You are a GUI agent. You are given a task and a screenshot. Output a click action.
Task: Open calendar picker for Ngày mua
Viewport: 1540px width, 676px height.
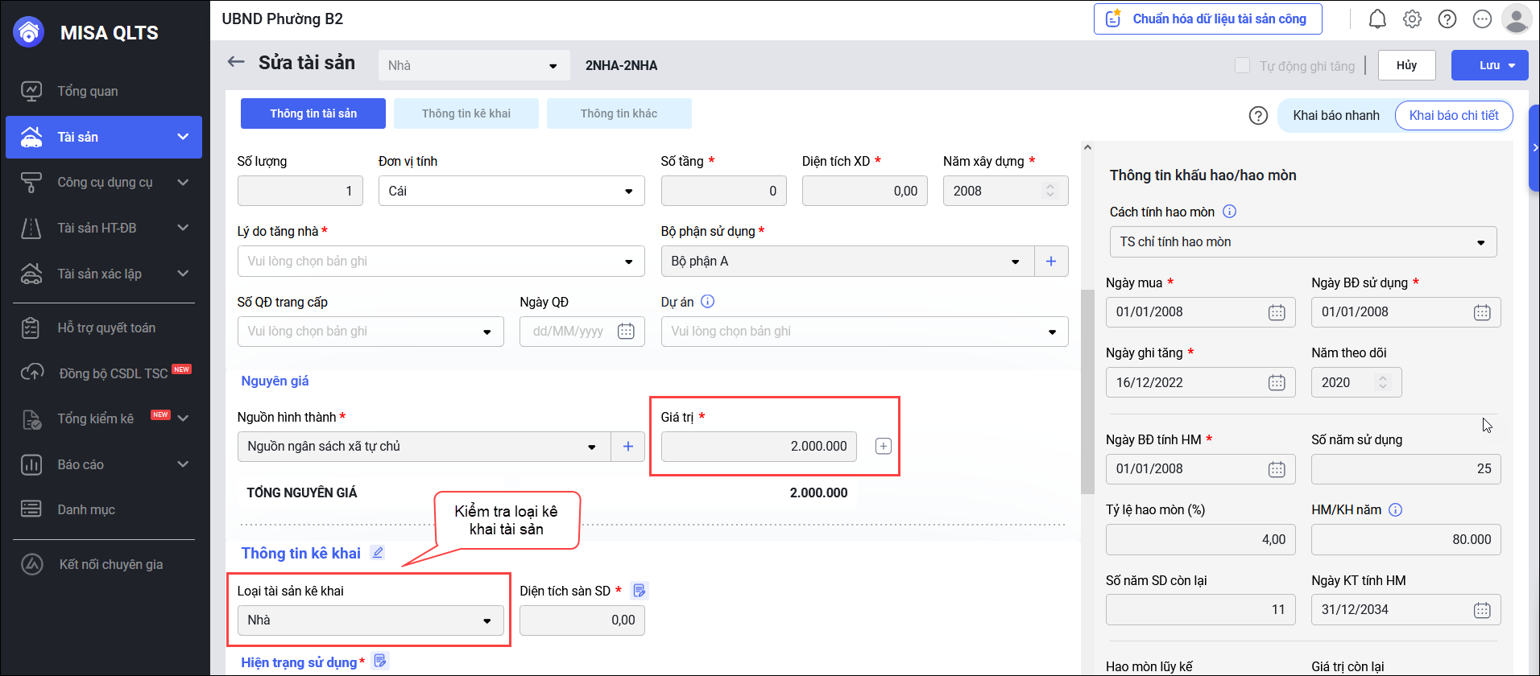pyautogui.click(x=1277, y=312)
